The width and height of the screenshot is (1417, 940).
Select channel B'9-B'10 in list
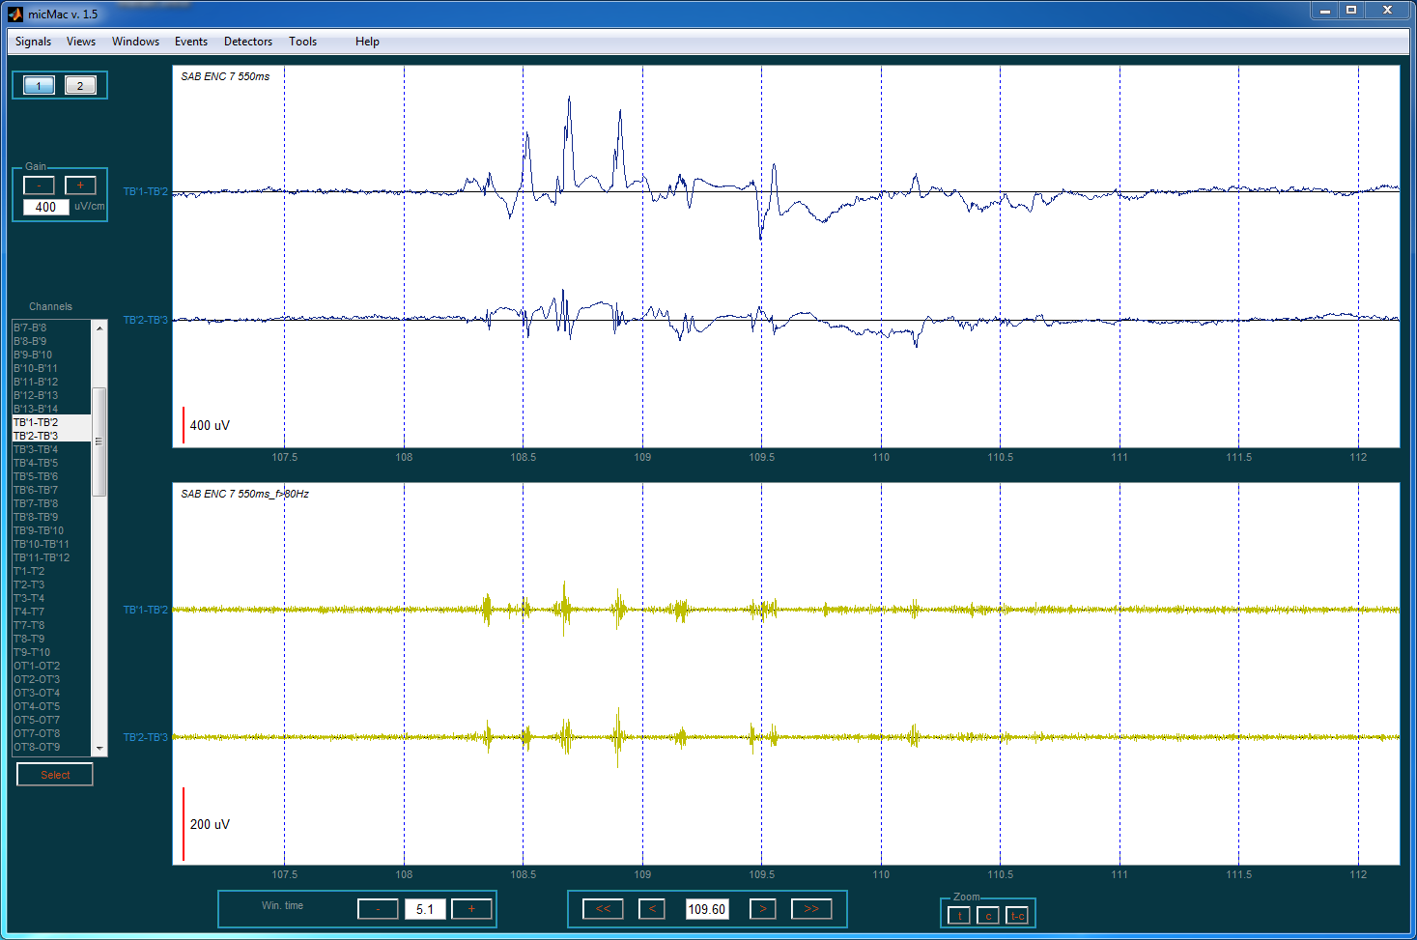[51, 355]
